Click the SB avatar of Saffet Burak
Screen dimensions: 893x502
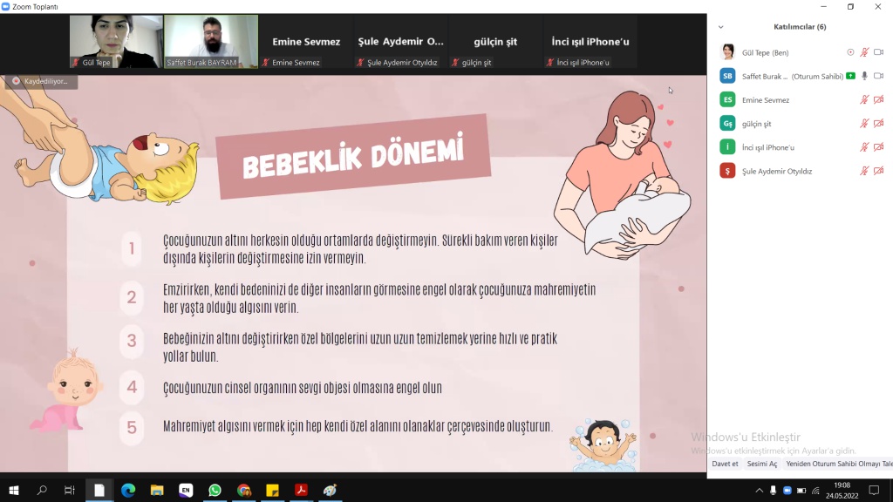pos(727,76)
